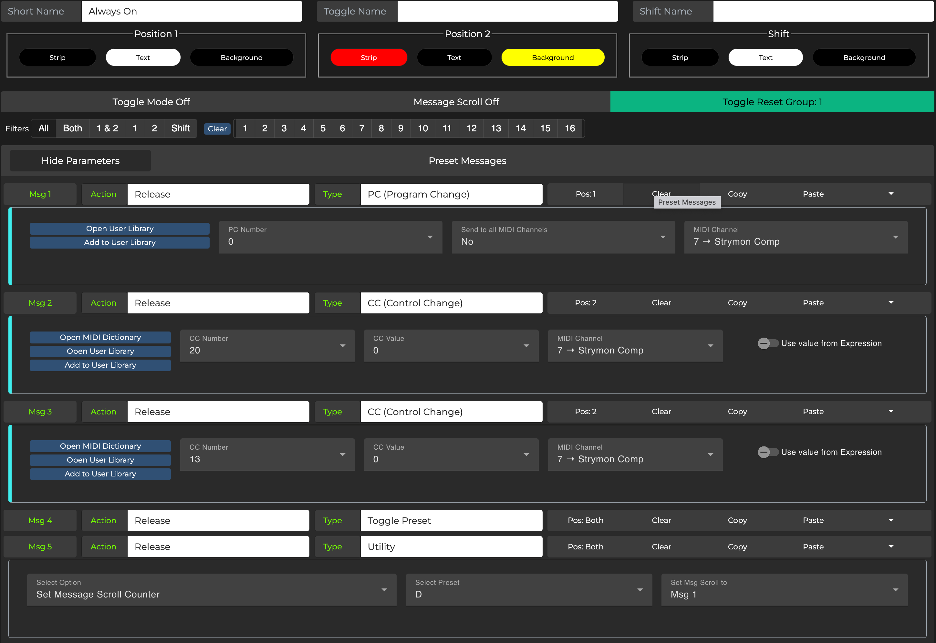Viewport: 936px width, 643px height.
Task: Select the Both filter tab
Action: point(72,128)
